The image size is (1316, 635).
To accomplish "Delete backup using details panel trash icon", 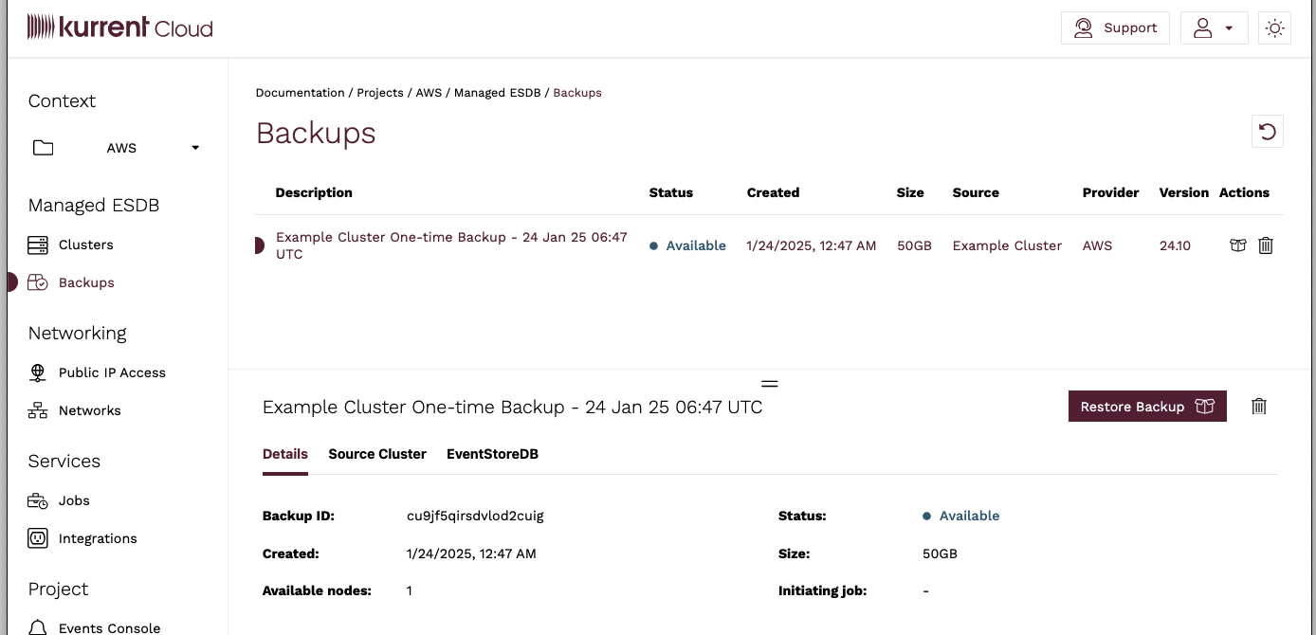I will (x=1258, y=407).
